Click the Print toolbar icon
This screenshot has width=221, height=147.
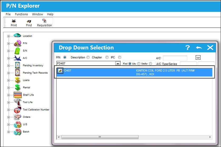click(x=14, y=21)
